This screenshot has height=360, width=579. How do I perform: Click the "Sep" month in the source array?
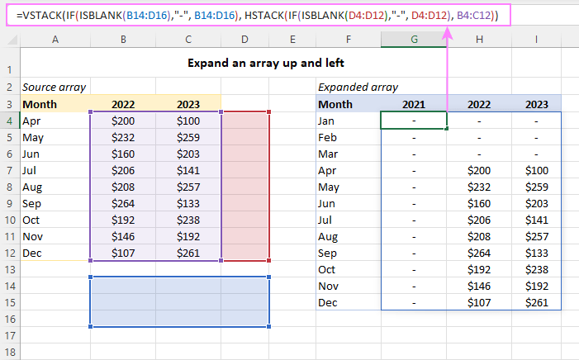(x=31, y=204)
